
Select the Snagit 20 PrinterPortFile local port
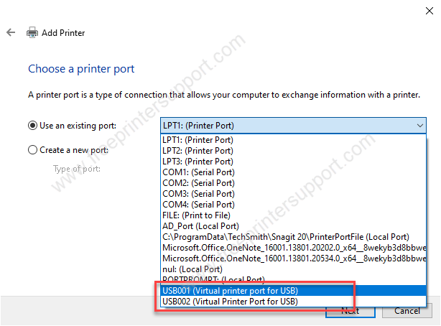(293, 237)
